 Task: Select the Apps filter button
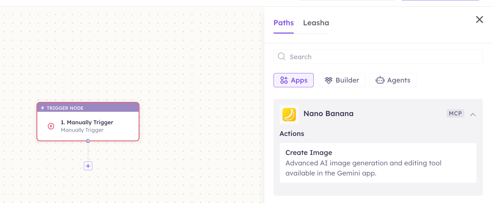pyautogui.click(x=293, y=80)
